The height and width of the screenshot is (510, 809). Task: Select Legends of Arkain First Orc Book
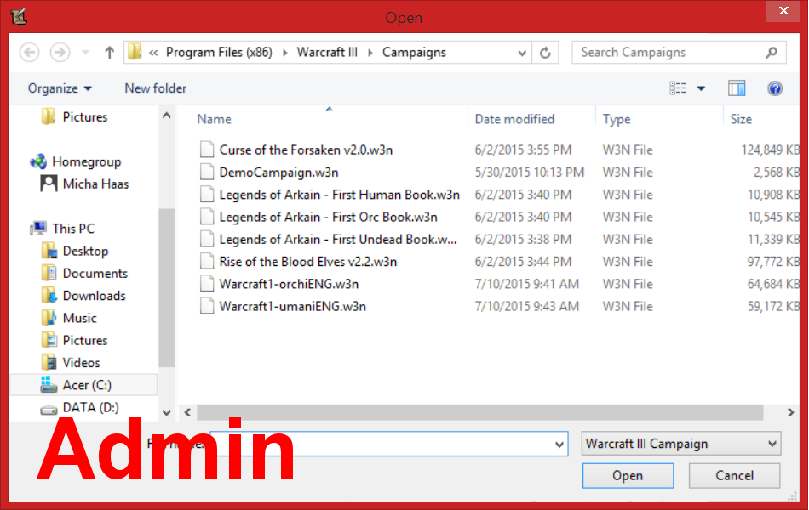328,218
